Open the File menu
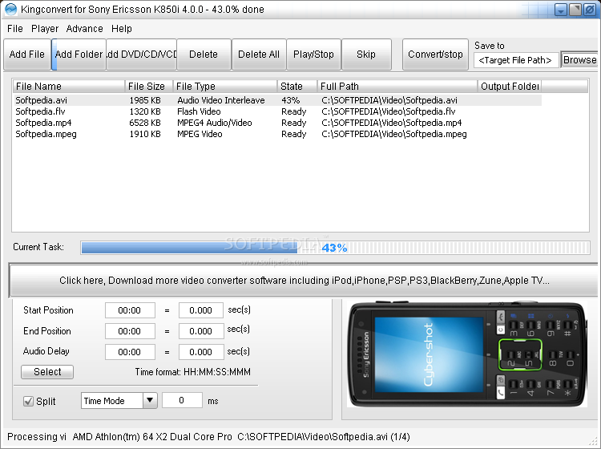 coord(15,29)
